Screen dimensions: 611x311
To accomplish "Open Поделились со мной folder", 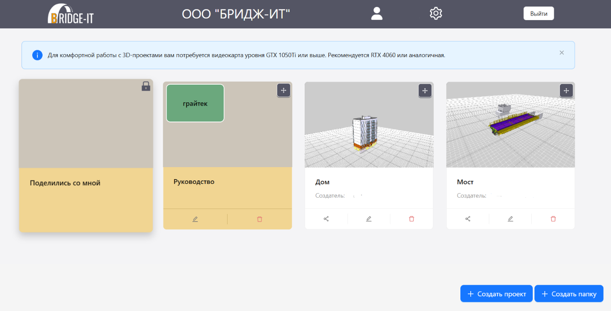I will pyautogui.click(x=86, y=155).
